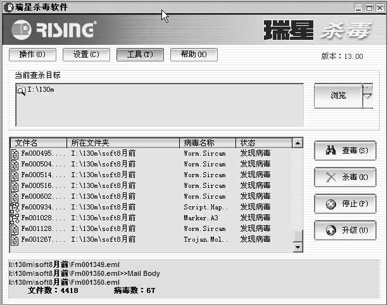Start scan with 查毒(S) button

[345, 151]
